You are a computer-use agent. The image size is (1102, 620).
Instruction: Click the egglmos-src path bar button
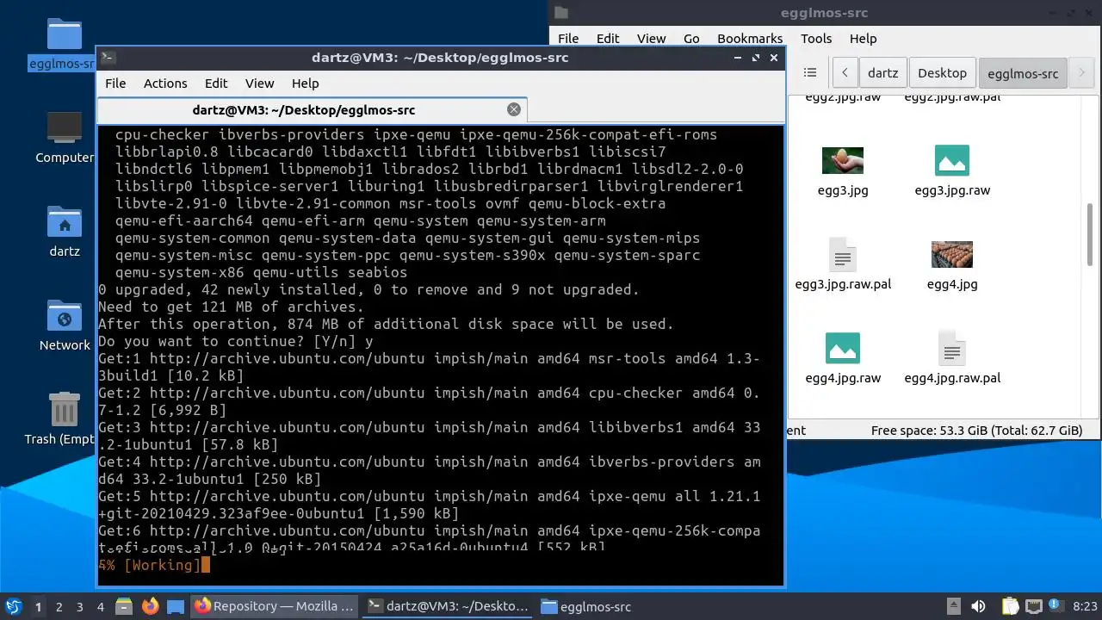pyautogui.click(x=1023, y=73)
